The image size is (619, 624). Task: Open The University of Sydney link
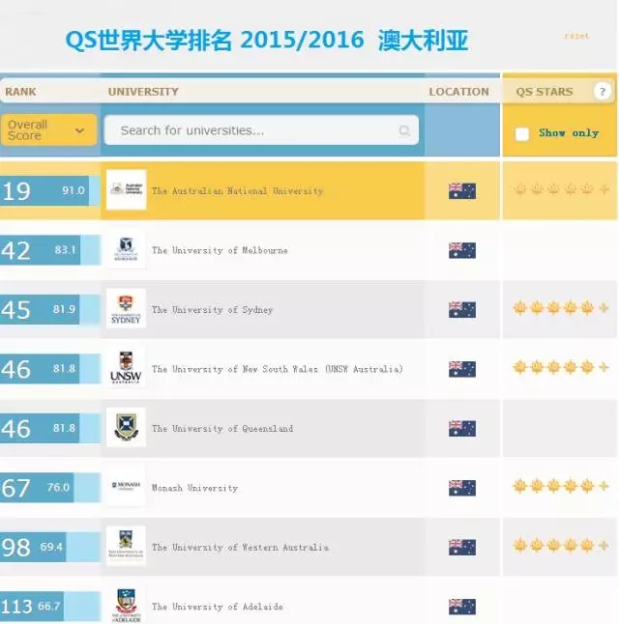tap(212, 310)
